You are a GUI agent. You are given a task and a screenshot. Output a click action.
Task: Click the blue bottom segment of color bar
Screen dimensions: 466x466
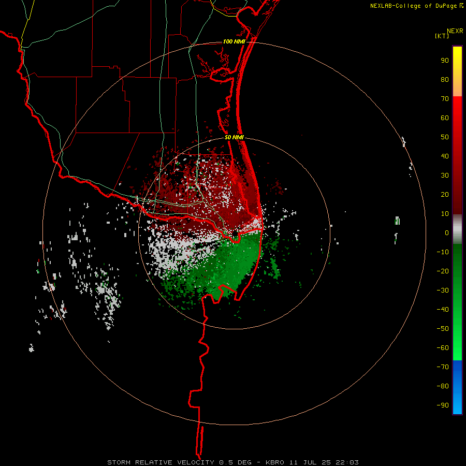pos(457,387)
